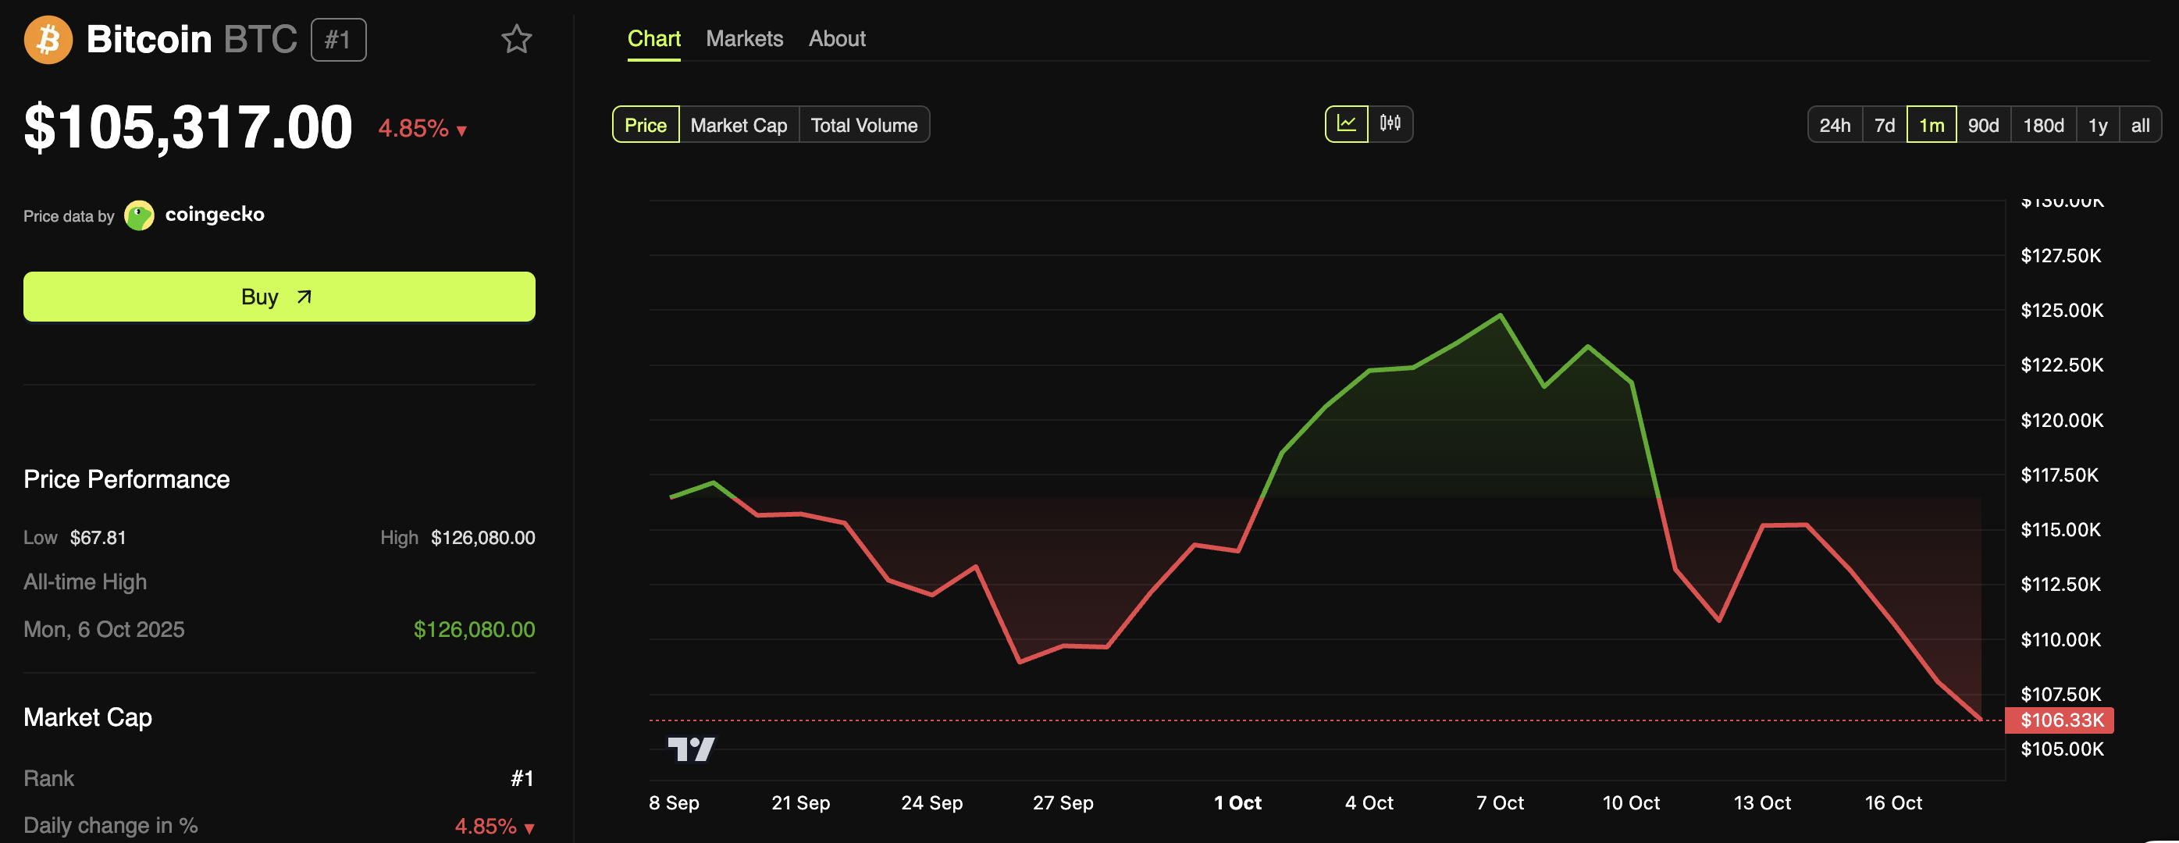Select the Market Cap data toggle
Screen dimensions: 2179x843
(x=739, y=125)
